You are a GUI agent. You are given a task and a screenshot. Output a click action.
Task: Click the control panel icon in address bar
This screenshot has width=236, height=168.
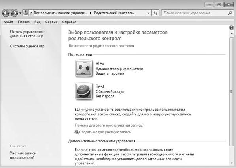coord(26,13)
